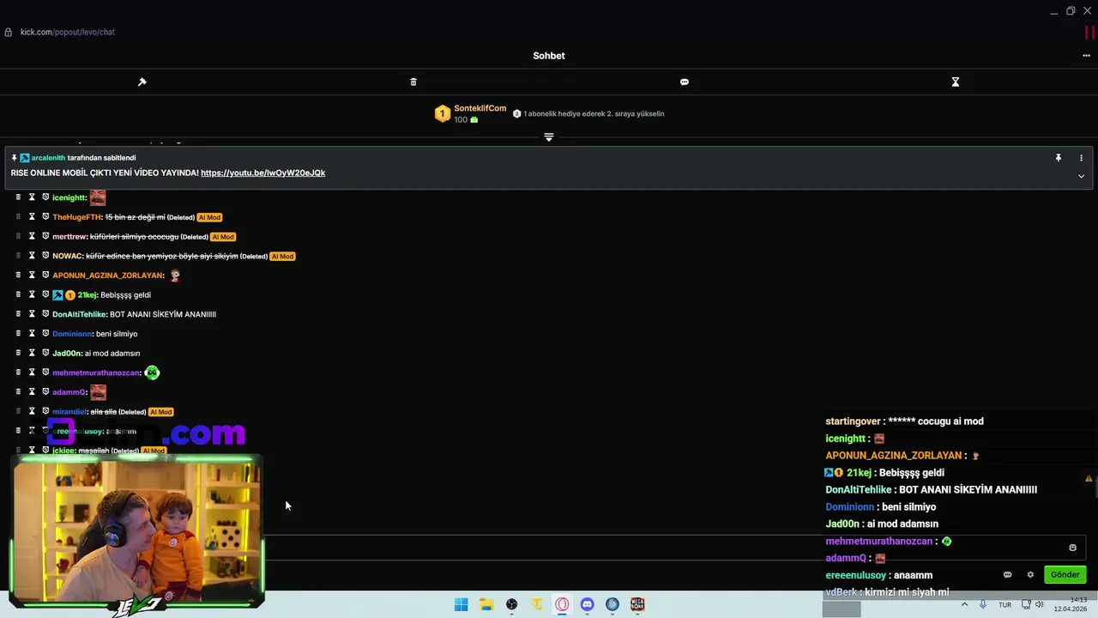This screenshot has width=1098, height=618.
Task: Open the Windows Start menu
Action: pos(462,604)
